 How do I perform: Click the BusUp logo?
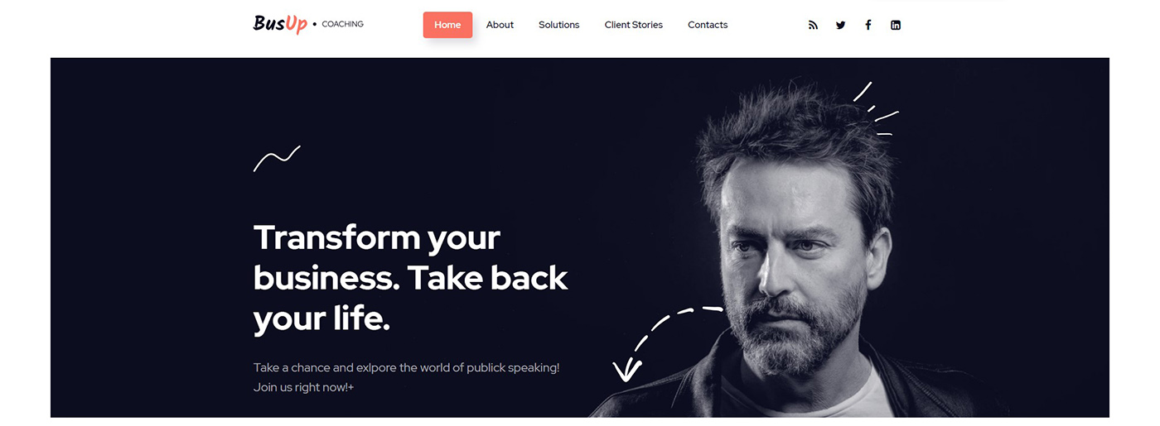pyautogui.click(x=280, y=24)
